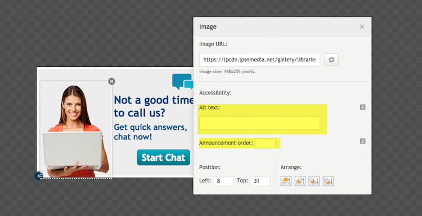Select the woman with laptop image

(76, 129)
